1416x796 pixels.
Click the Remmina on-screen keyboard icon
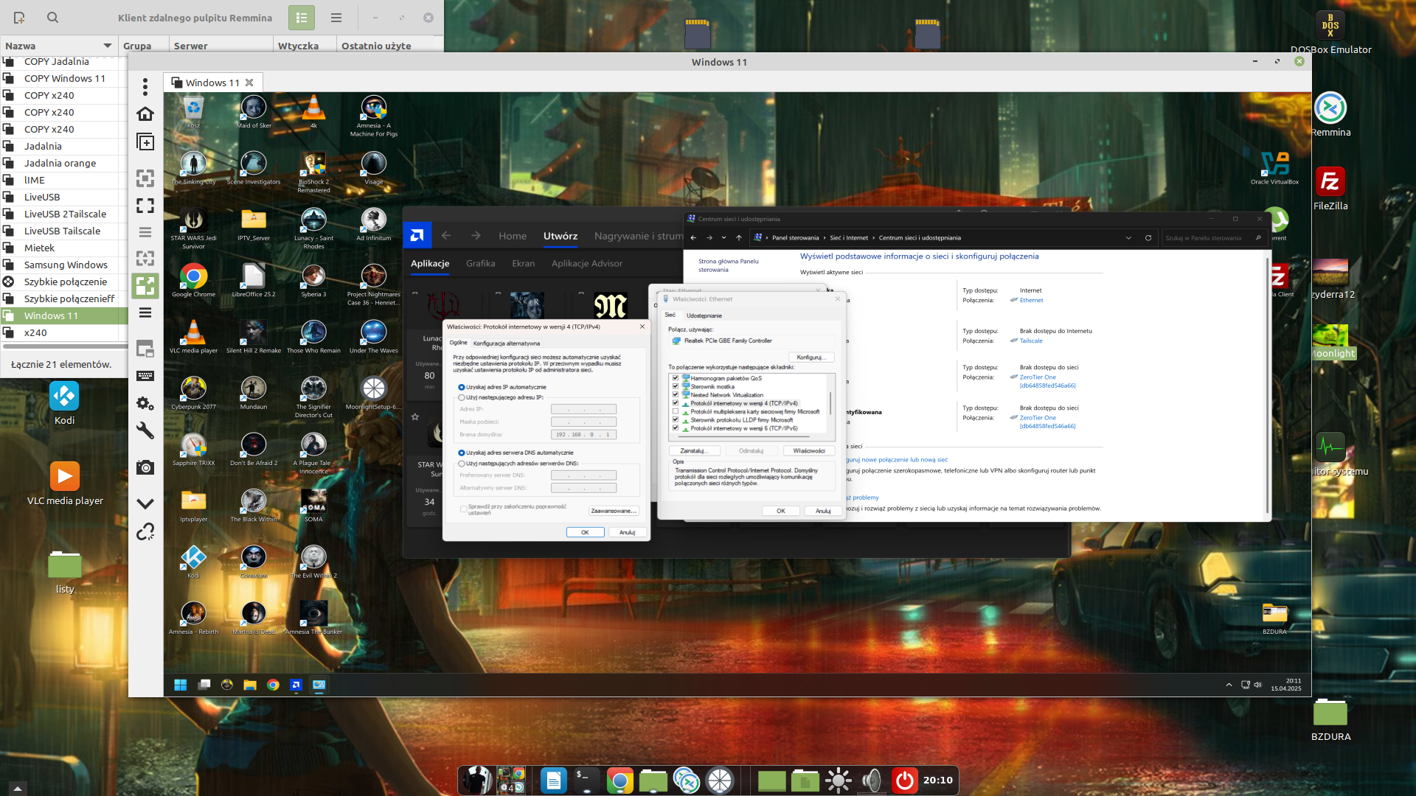[145, 376]
